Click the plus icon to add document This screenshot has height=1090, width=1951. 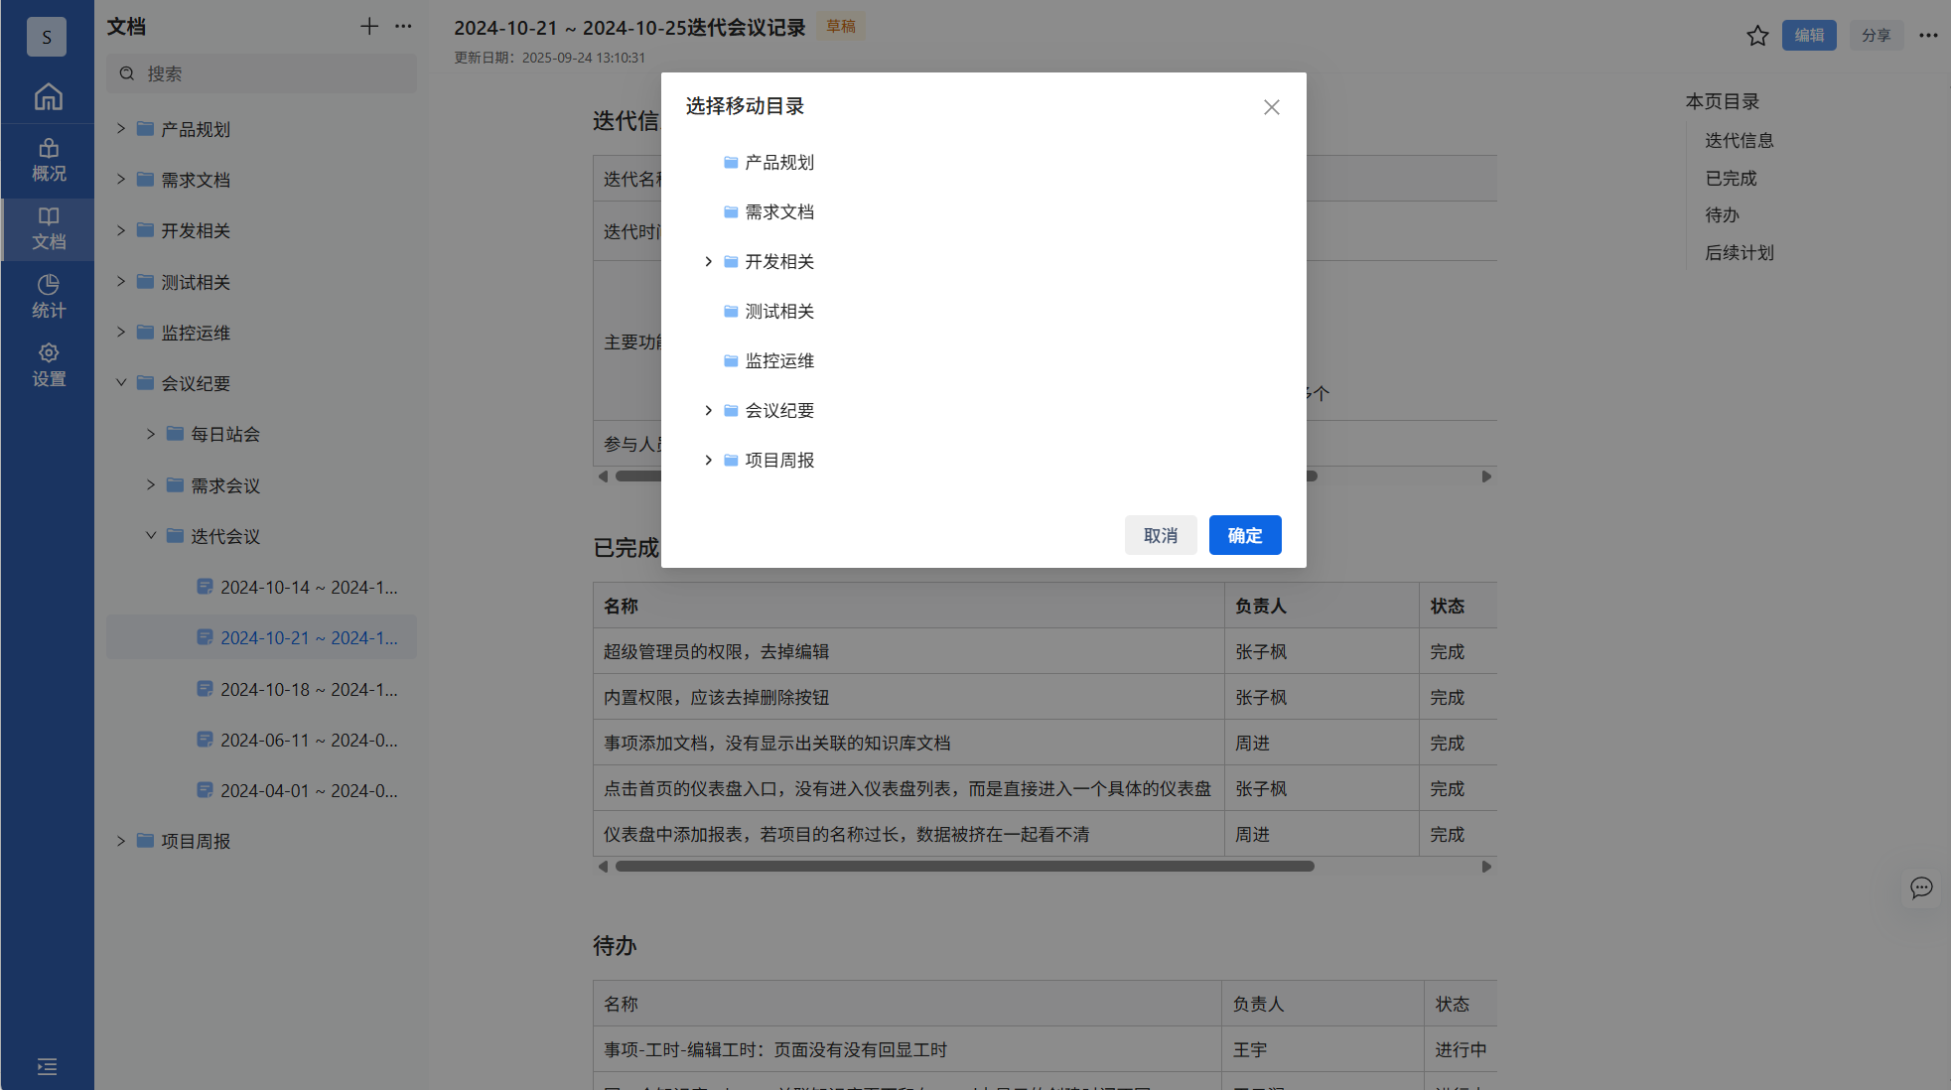pyautogui.click(x=368, y=27)
